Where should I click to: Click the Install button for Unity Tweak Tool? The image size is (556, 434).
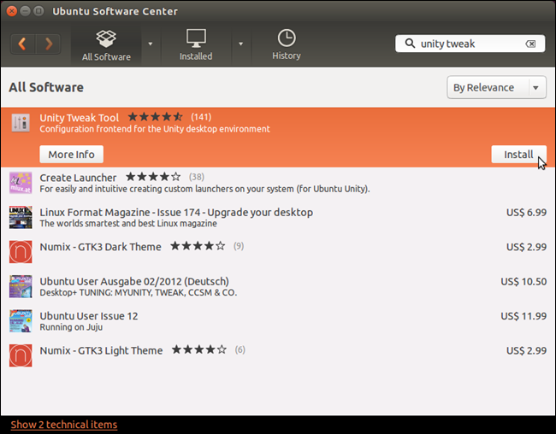pos(518,155)
